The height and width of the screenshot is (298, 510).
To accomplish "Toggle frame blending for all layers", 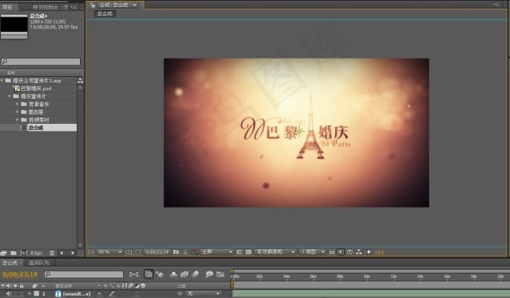I will (x=184, y=274).
